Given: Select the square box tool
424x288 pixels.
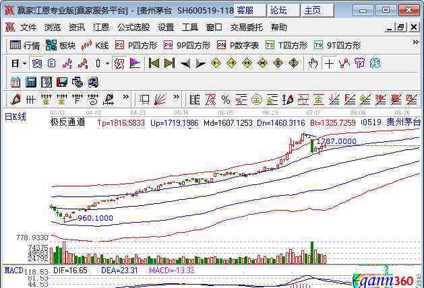Looking at the screenshot, I should pyautogui.click(x=144, y=100).
